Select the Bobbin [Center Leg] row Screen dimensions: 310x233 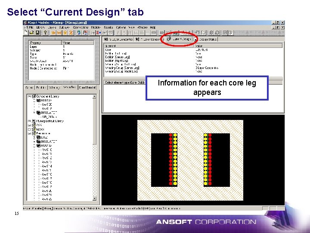(x=193, y=57)
